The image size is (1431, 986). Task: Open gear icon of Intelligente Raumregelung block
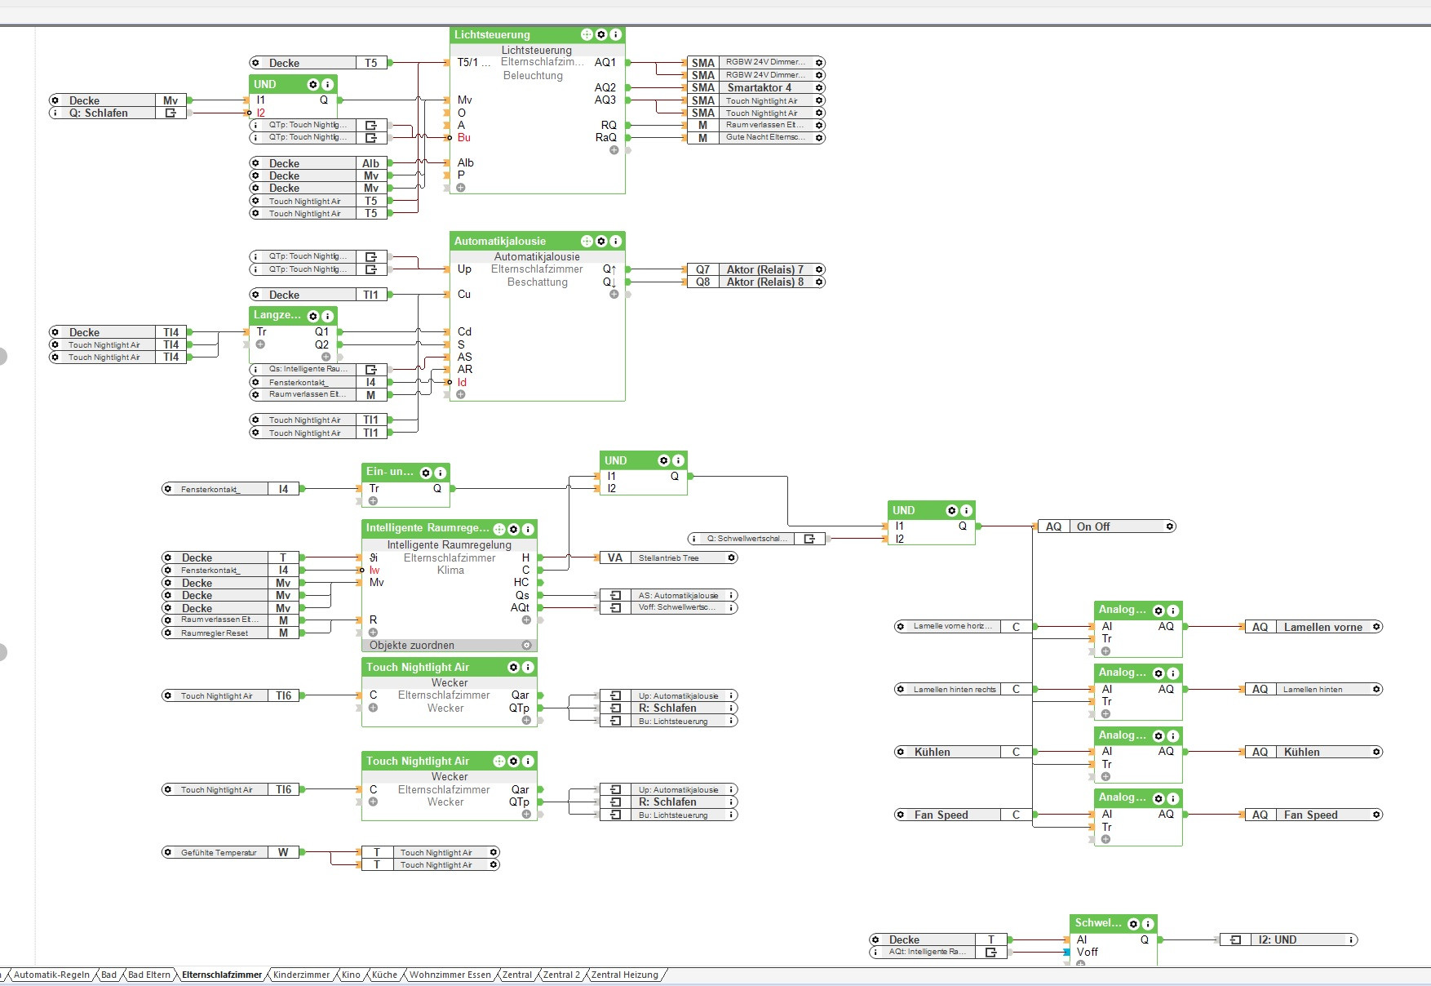coord(514,529)
